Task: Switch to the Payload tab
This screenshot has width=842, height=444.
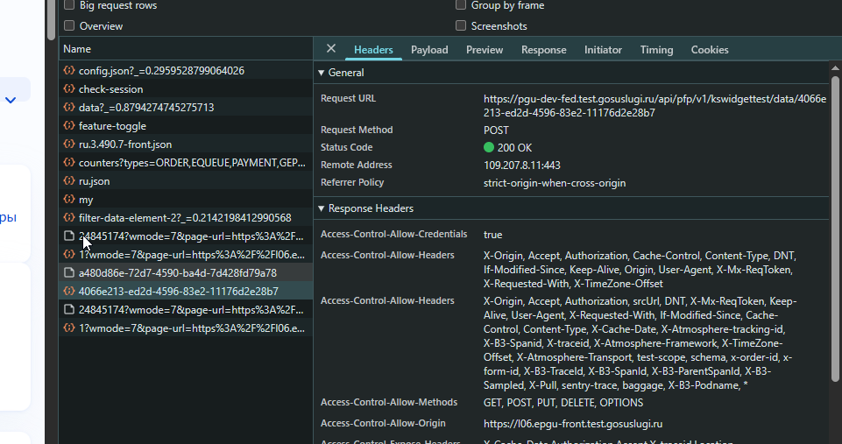Action: coord(429,49)
